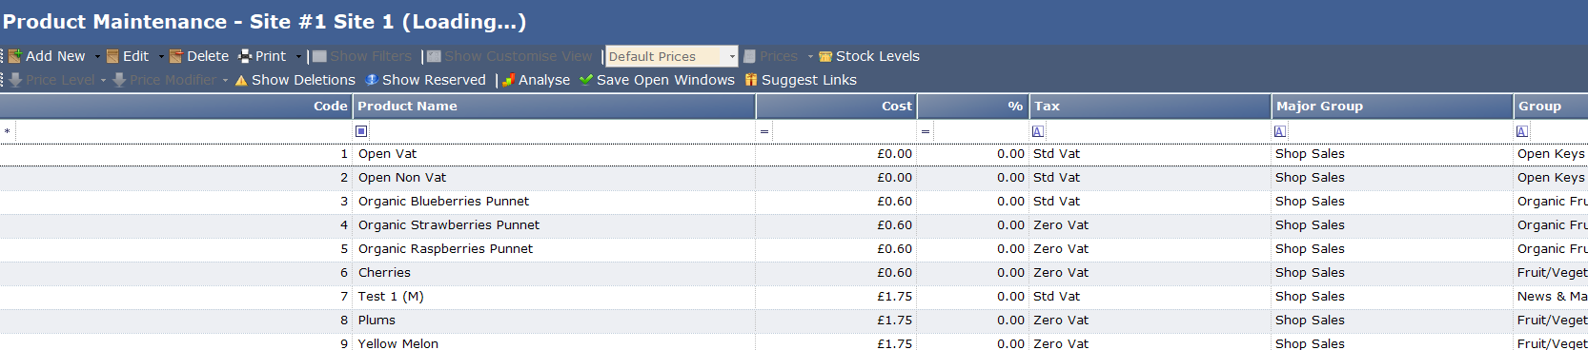The image size is (1588, 350).
Task: Expand the Add New dropdown arrow
Action: 97,56
